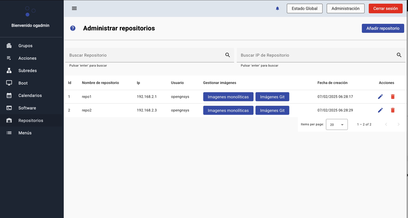Image resolution: width=408 pixels, height=218 pixels.
Task: Click the Cerrar sesión button
Action: (385, 9)
